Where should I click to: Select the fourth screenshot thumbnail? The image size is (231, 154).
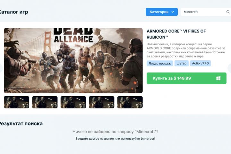(102, 102)
